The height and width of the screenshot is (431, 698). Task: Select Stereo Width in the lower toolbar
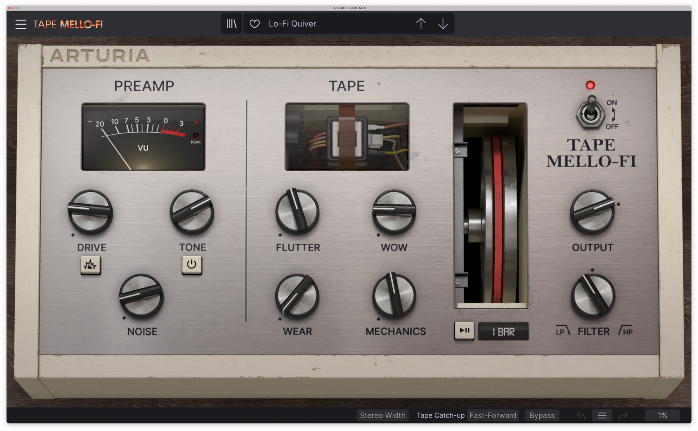383,415
